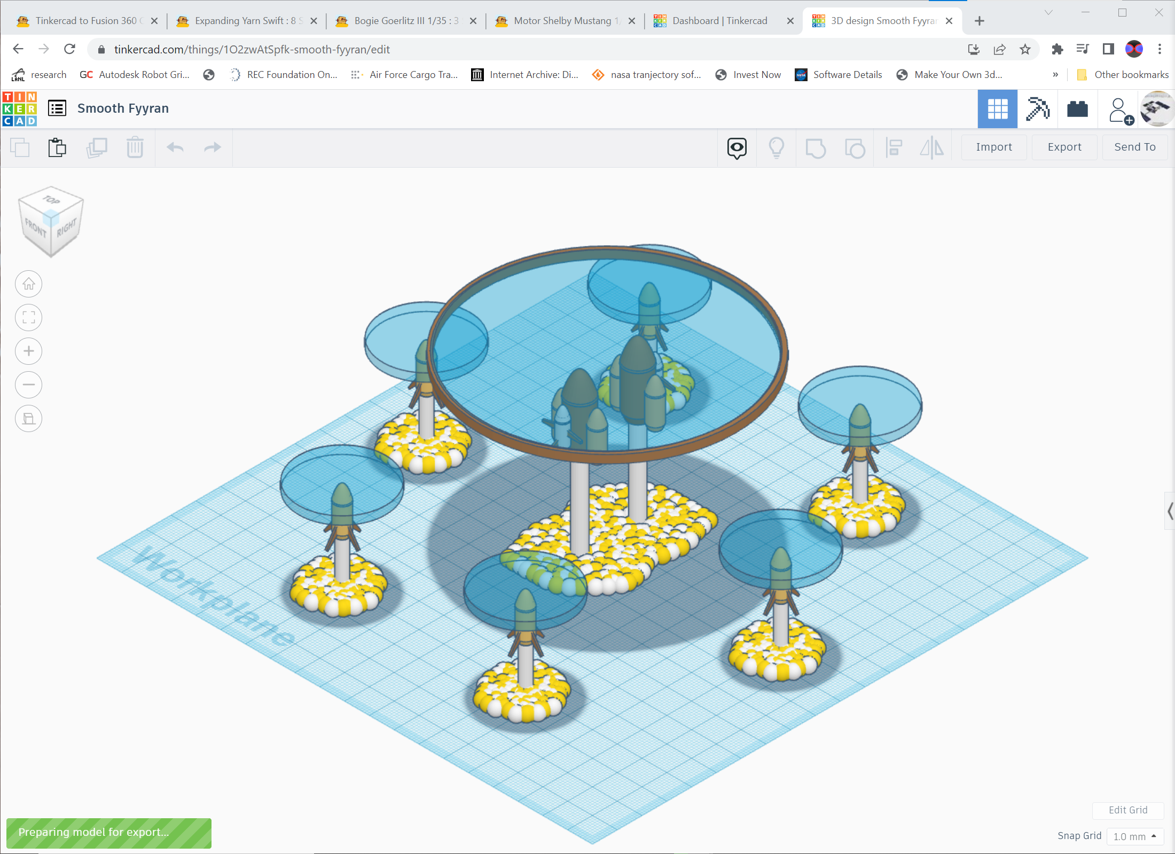Screen dimensions: 1175x854
Task: Click the Paste toolbar icon
Action: coord(57,147)
